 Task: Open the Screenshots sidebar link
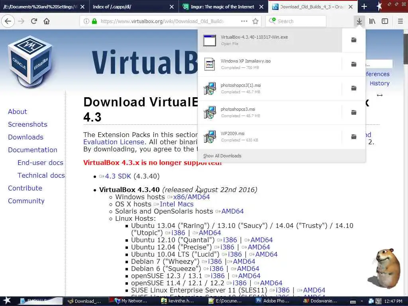pyautogui.click(x=27, y=124)
